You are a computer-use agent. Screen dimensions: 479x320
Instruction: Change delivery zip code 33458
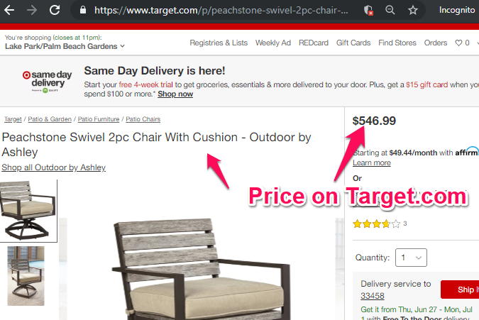click(372, 296)
